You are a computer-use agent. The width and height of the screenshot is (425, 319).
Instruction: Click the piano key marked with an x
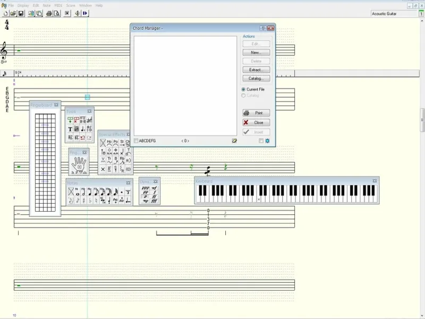(259, 199)
